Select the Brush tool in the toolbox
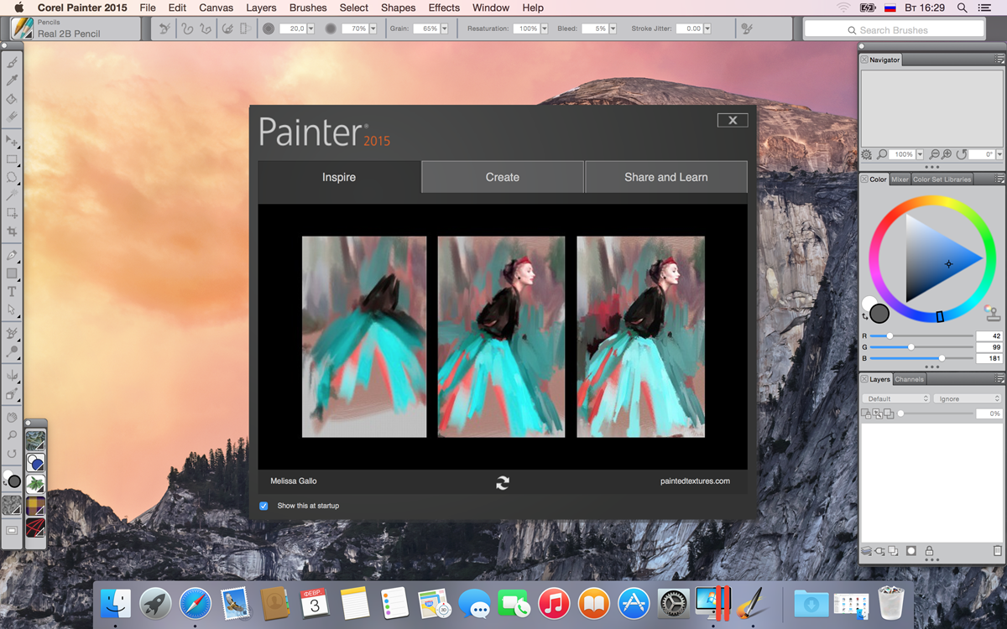Screen dimensions: 1007x629 click(12, 62)
